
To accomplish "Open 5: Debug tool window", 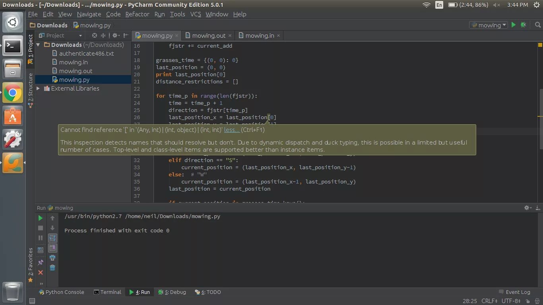I will [x=172, y=292].
